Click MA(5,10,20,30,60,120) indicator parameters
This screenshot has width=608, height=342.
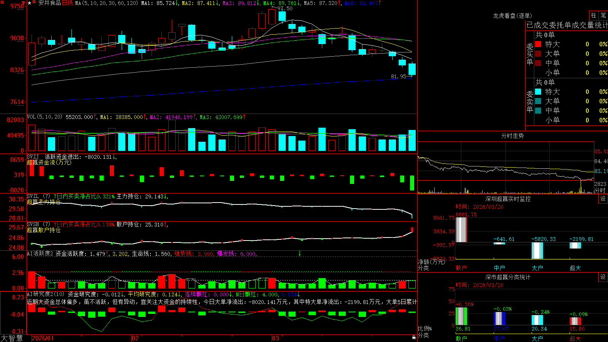106,3
